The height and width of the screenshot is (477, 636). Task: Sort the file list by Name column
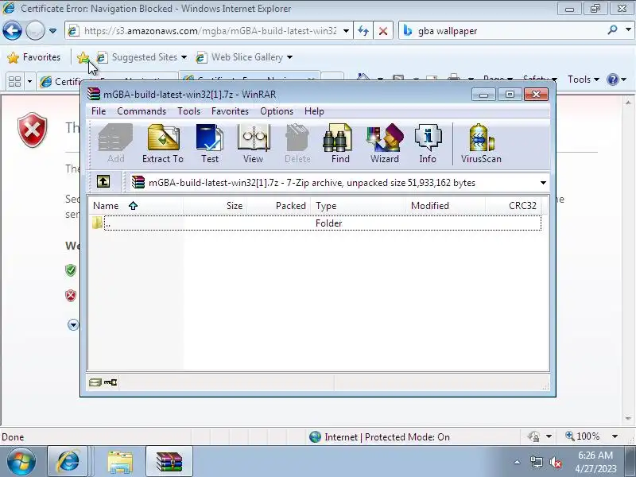[136, 206]
